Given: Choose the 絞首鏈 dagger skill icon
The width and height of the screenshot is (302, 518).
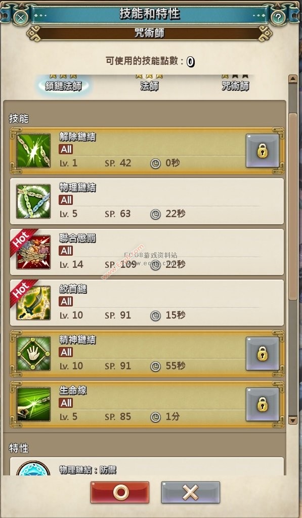Looking at the screenshot, I should pyautogui.click(x=33, y=302).
